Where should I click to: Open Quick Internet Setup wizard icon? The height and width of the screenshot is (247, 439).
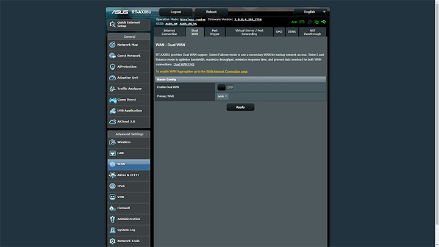(113, 24)
